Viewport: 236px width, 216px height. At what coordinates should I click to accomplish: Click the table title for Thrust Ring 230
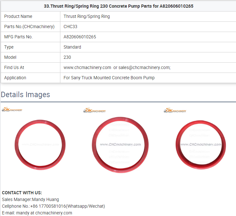[x=118, y=6]
